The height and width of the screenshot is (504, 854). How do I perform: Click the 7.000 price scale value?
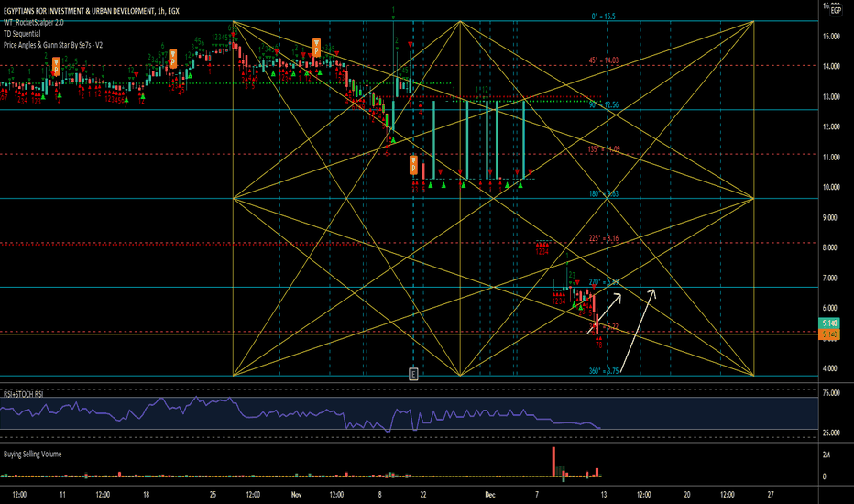(x=831, y=278)
